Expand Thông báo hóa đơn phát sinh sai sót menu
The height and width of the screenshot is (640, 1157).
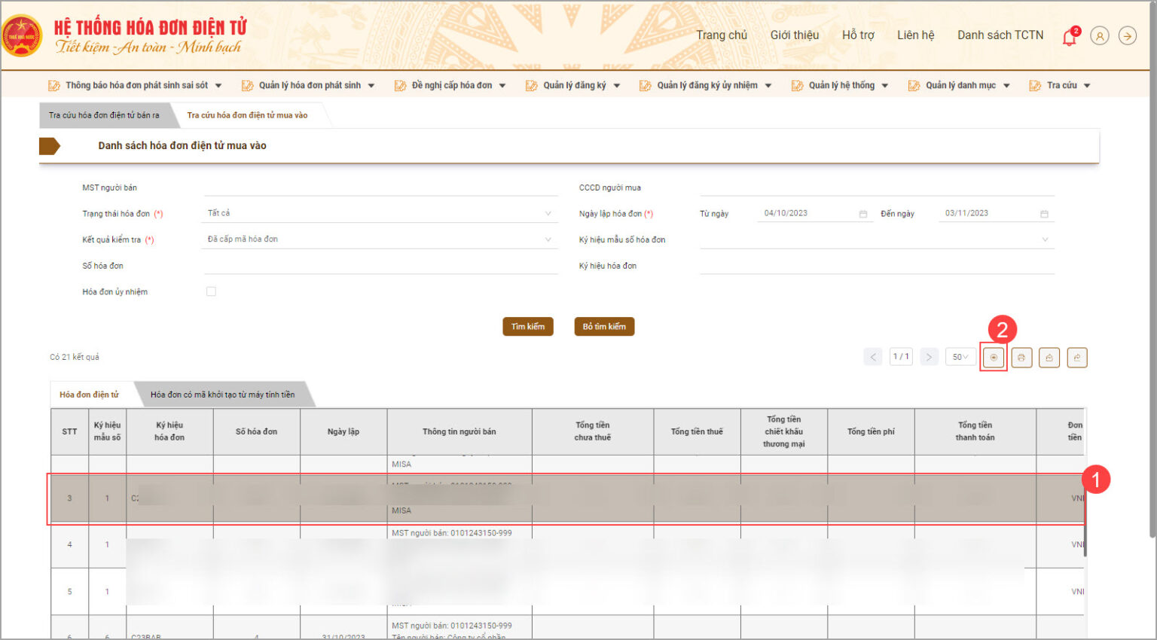[218, 86]
